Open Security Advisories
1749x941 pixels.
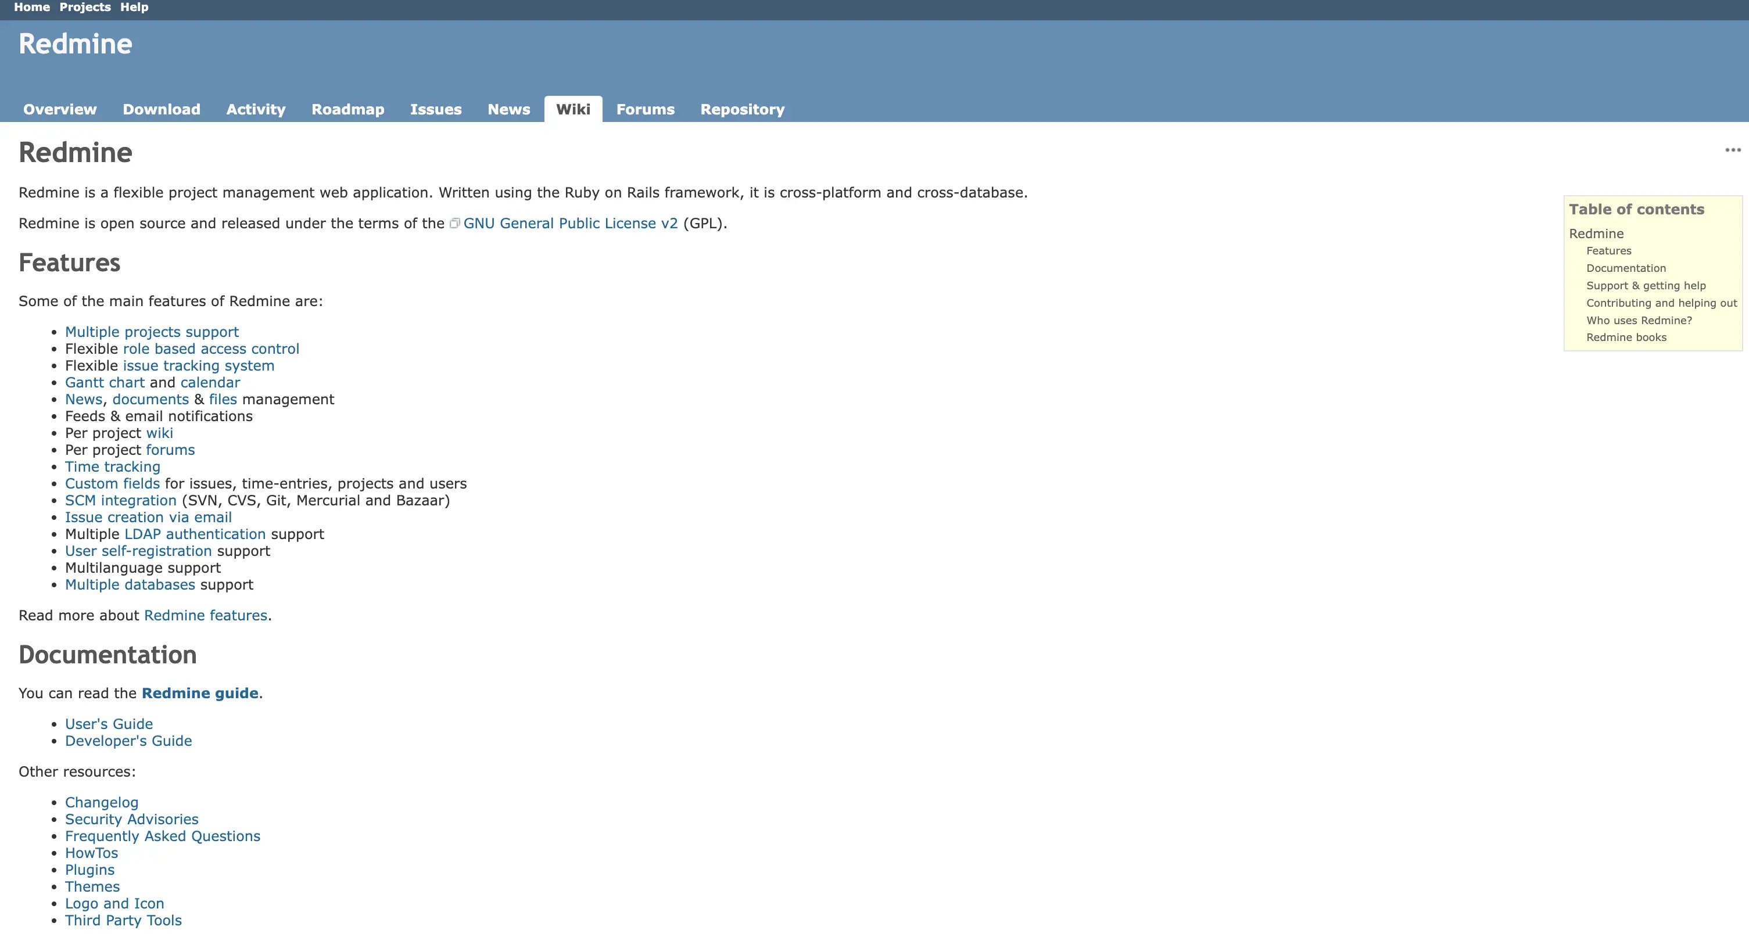pyautogui.click(x=132, y=820)
